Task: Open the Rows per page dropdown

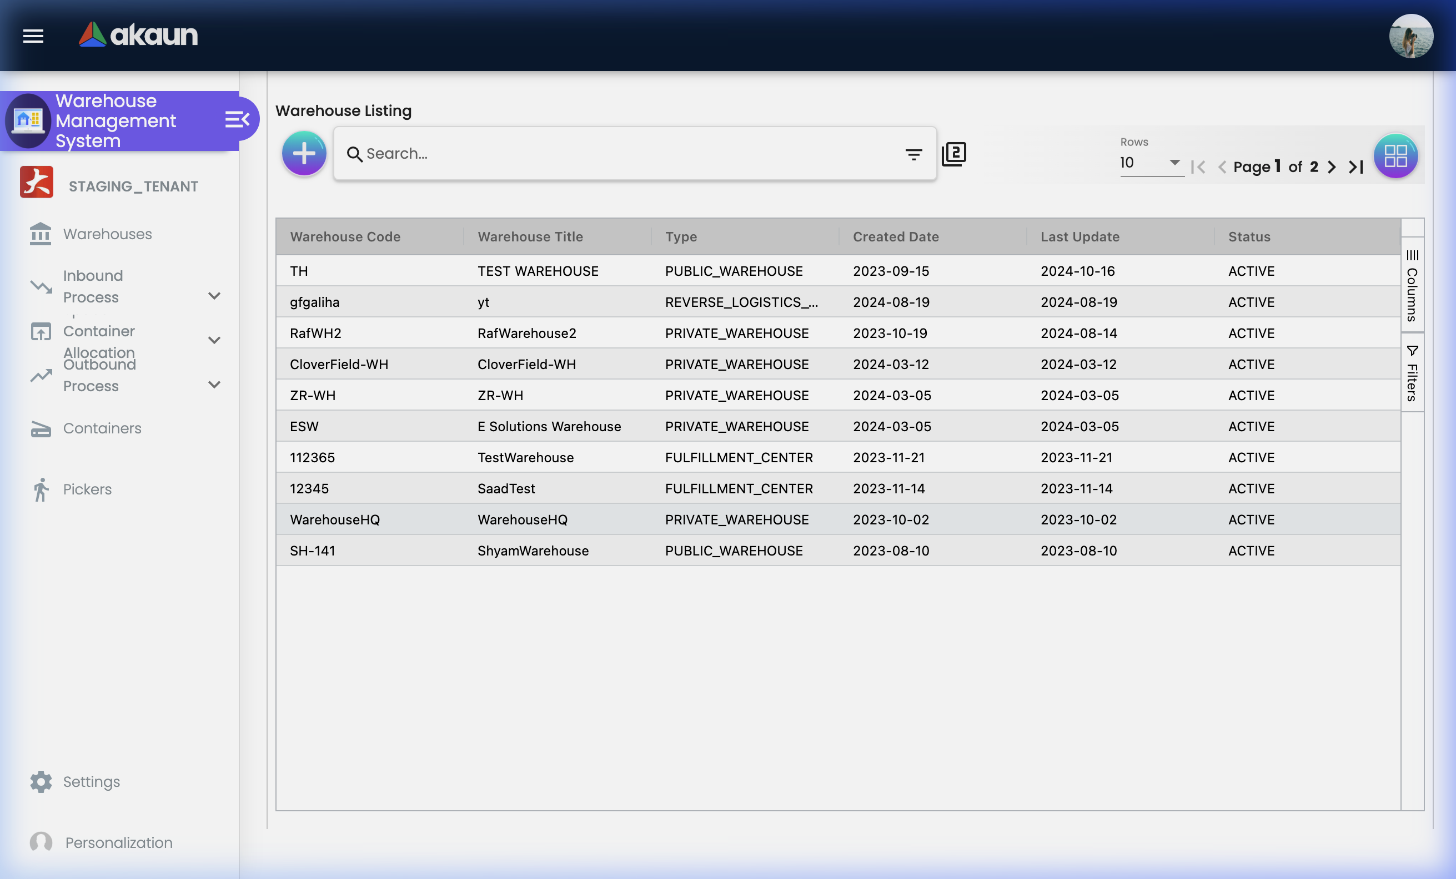Action: [1150, 163]
